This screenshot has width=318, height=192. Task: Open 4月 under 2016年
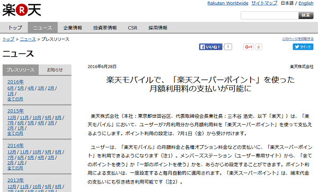(31, 88)
